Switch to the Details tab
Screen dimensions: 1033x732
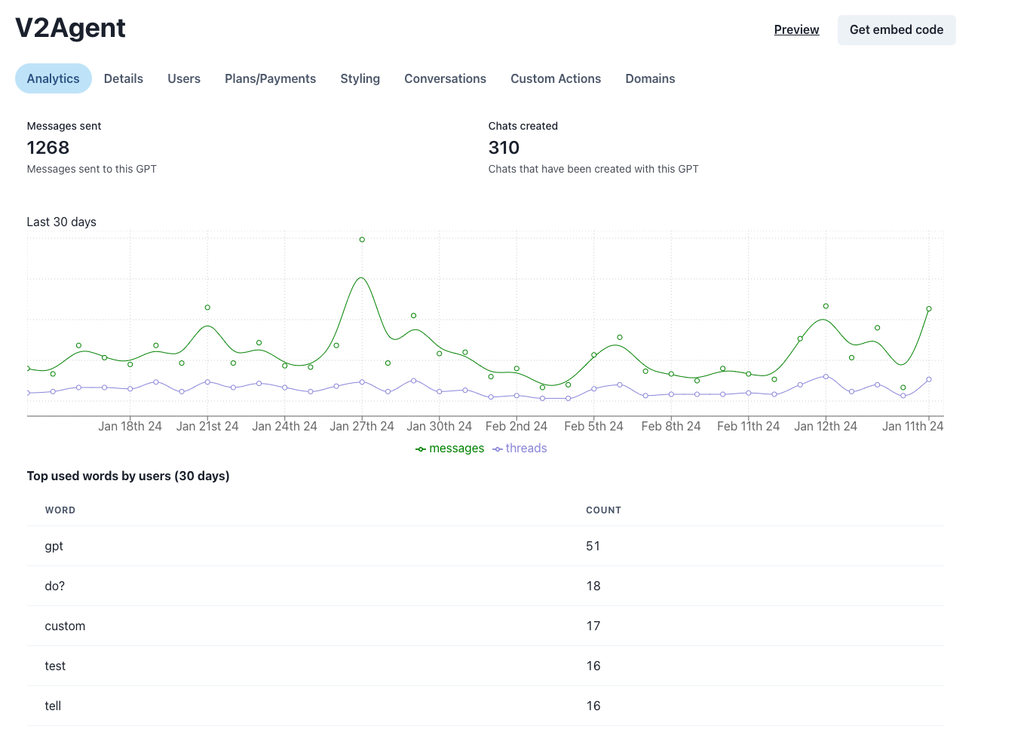click(x=124, y=78)
